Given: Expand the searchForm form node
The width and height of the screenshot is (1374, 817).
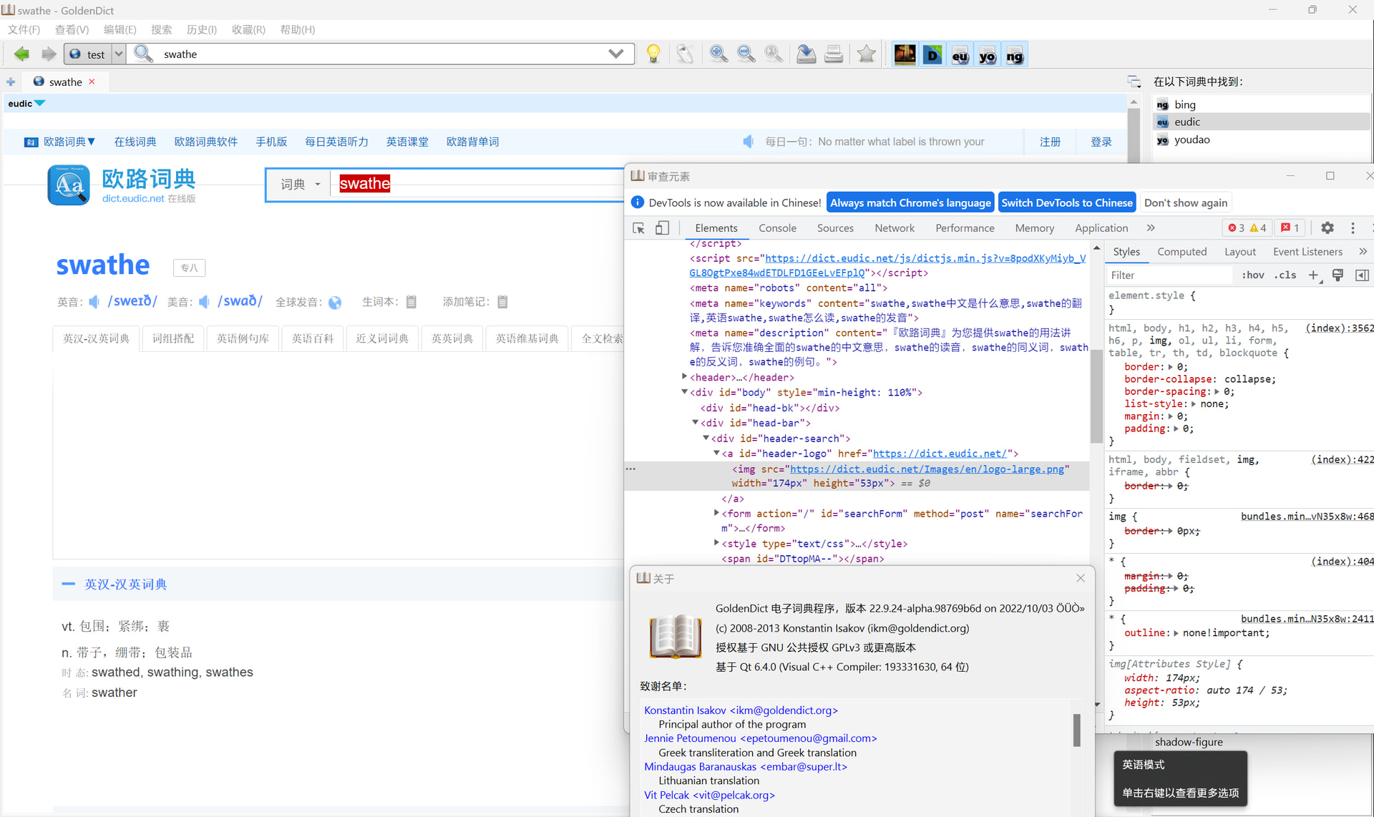Looking at the screenshot, I should [716, 513].
